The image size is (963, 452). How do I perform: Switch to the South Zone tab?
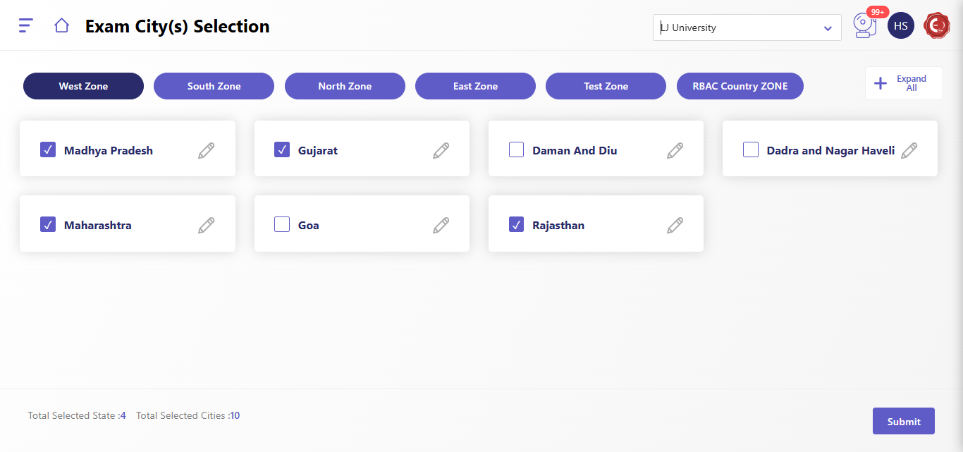click(x=214, y=86)
